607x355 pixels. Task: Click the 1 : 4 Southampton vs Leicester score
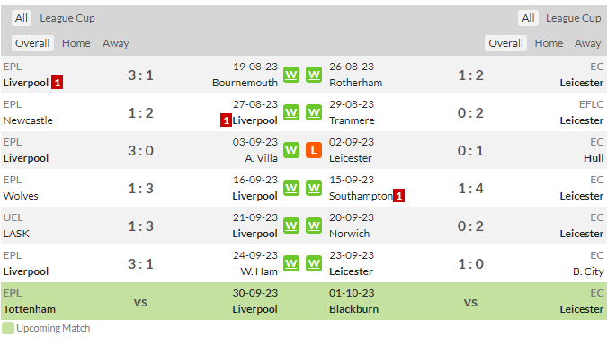pyautogui.click(x=470, y=189)
